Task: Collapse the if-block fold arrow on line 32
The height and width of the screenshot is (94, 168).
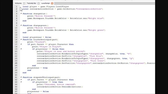Action: (21, 80)
